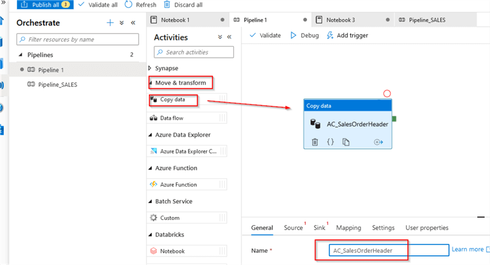Screen dimensions: 490x265
Task: Refresh the workspace resources
Action: click(x=140, y=5)
